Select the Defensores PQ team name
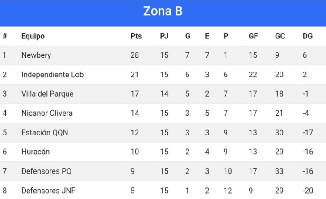 coord(46,171)
